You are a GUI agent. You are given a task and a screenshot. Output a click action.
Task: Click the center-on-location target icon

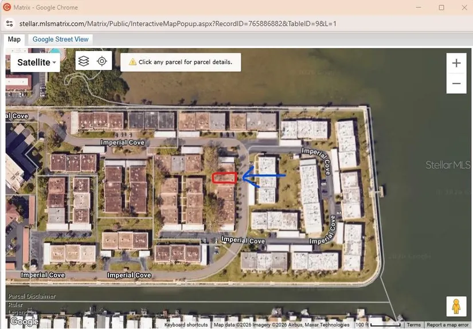101,61
